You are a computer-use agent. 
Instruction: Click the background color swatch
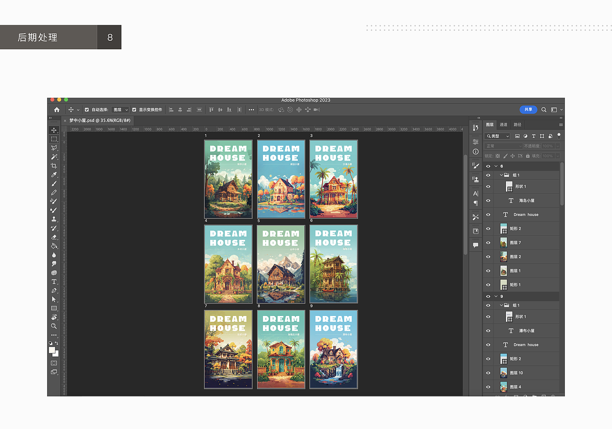(x=56, y=354)
